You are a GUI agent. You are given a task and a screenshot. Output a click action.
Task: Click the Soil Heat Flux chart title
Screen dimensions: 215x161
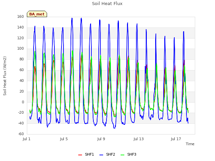pyautogui.click(x=107, y=4)
